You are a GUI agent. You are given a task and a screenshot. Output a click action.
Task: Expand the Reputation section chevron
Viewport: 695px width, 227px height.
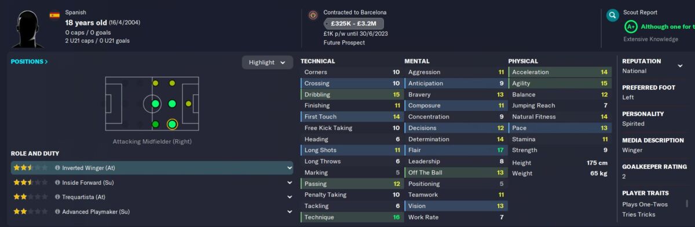click(x=680, y=66)
